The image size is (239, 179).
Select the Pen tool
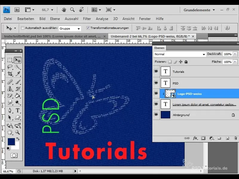(x=10, y=110)
